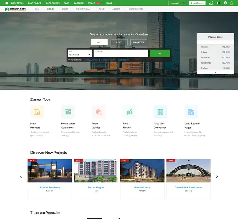Select Agents in the secondary navigation
The height and width of the screenshot is (219, 238).
pos(116,9)
